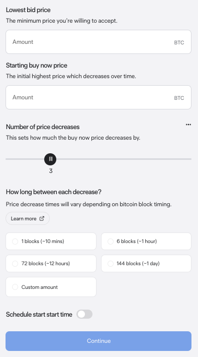The height and width of the screenshot is (357, 198).
Task: Open the three-dot more options menu
Action: [x=188, y=125]
